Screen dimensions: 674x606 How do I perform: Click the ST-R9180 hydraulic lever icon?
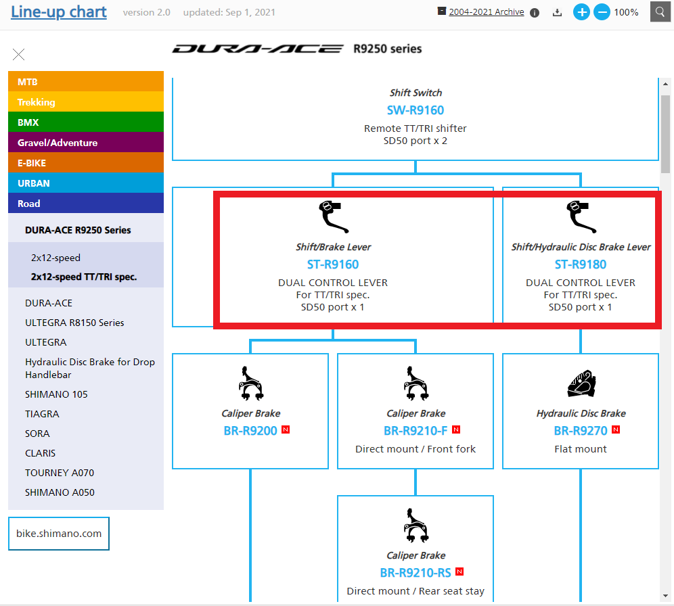(581, 217)
